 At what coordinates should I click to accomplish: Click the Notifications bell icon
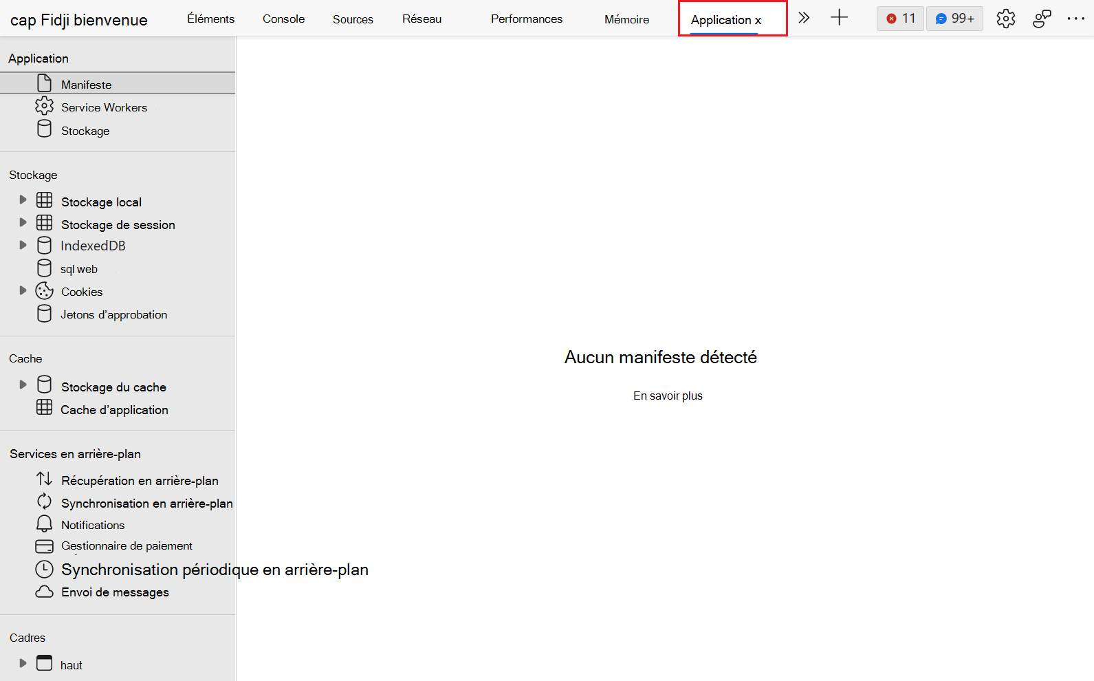point(44,523)
